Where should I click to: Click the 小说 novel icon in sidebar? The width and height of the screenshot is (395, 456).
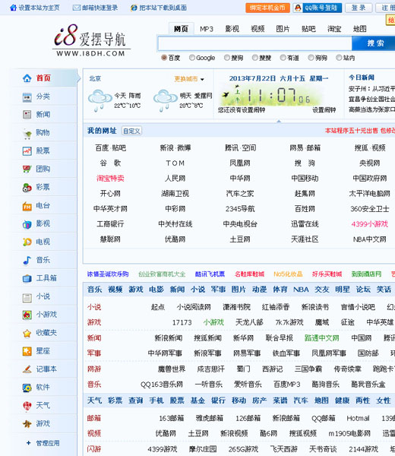click(x=27, y=296)
